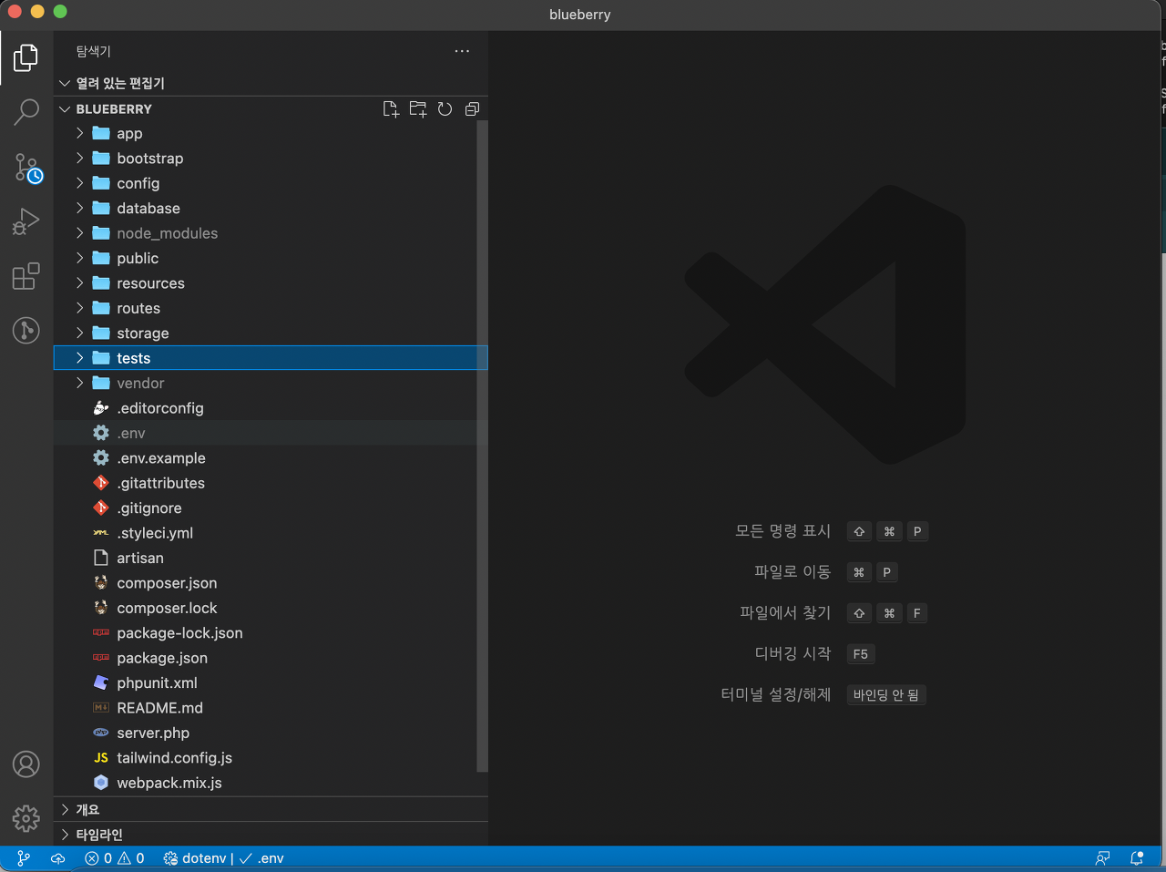The image size is (1166, 872).
Task: Open the webpack.mix.js file
Action: click(271, 783)
